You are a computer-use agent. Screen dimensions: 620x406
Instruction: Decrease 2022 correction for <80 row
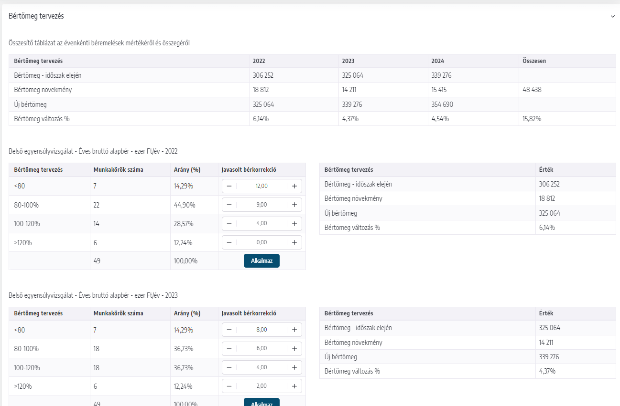(229, 186)
